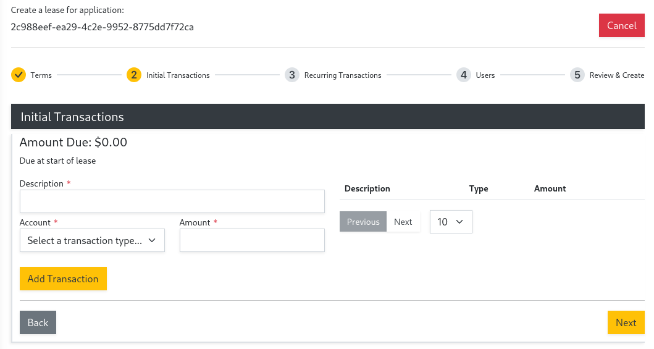Click the Add Transaction button

point(63,279)
